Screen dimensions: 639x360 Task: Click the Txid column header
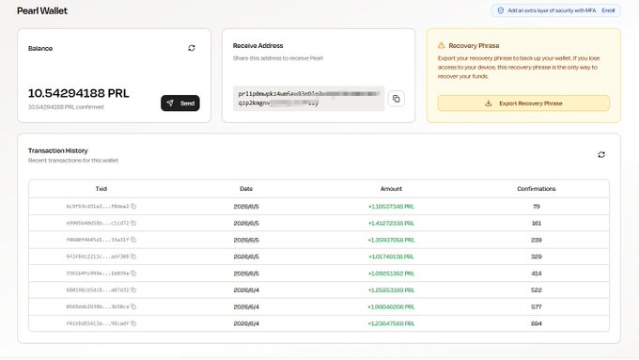(x=101, y=189)
